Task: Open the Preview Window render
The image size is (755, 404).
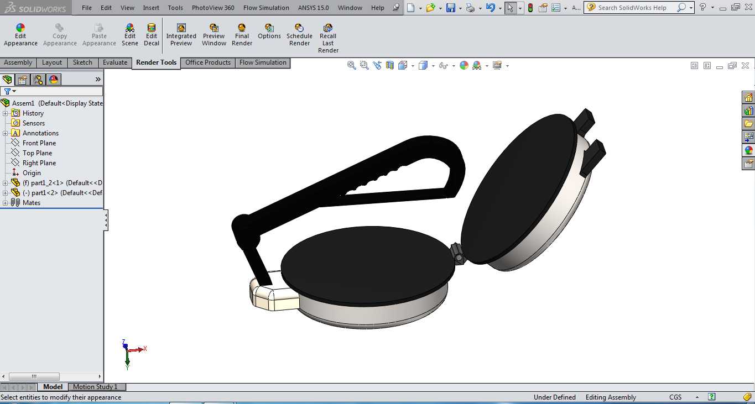Action: pos(214,35)
